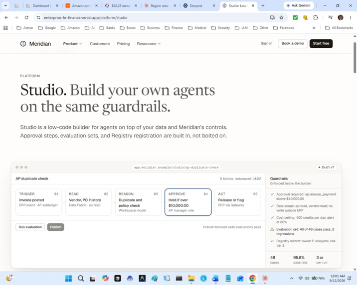The width and height of the screenshot is (357, 285).
Task: Select the Approve block Hold if over $10,000.00
Action: point(188,202)
